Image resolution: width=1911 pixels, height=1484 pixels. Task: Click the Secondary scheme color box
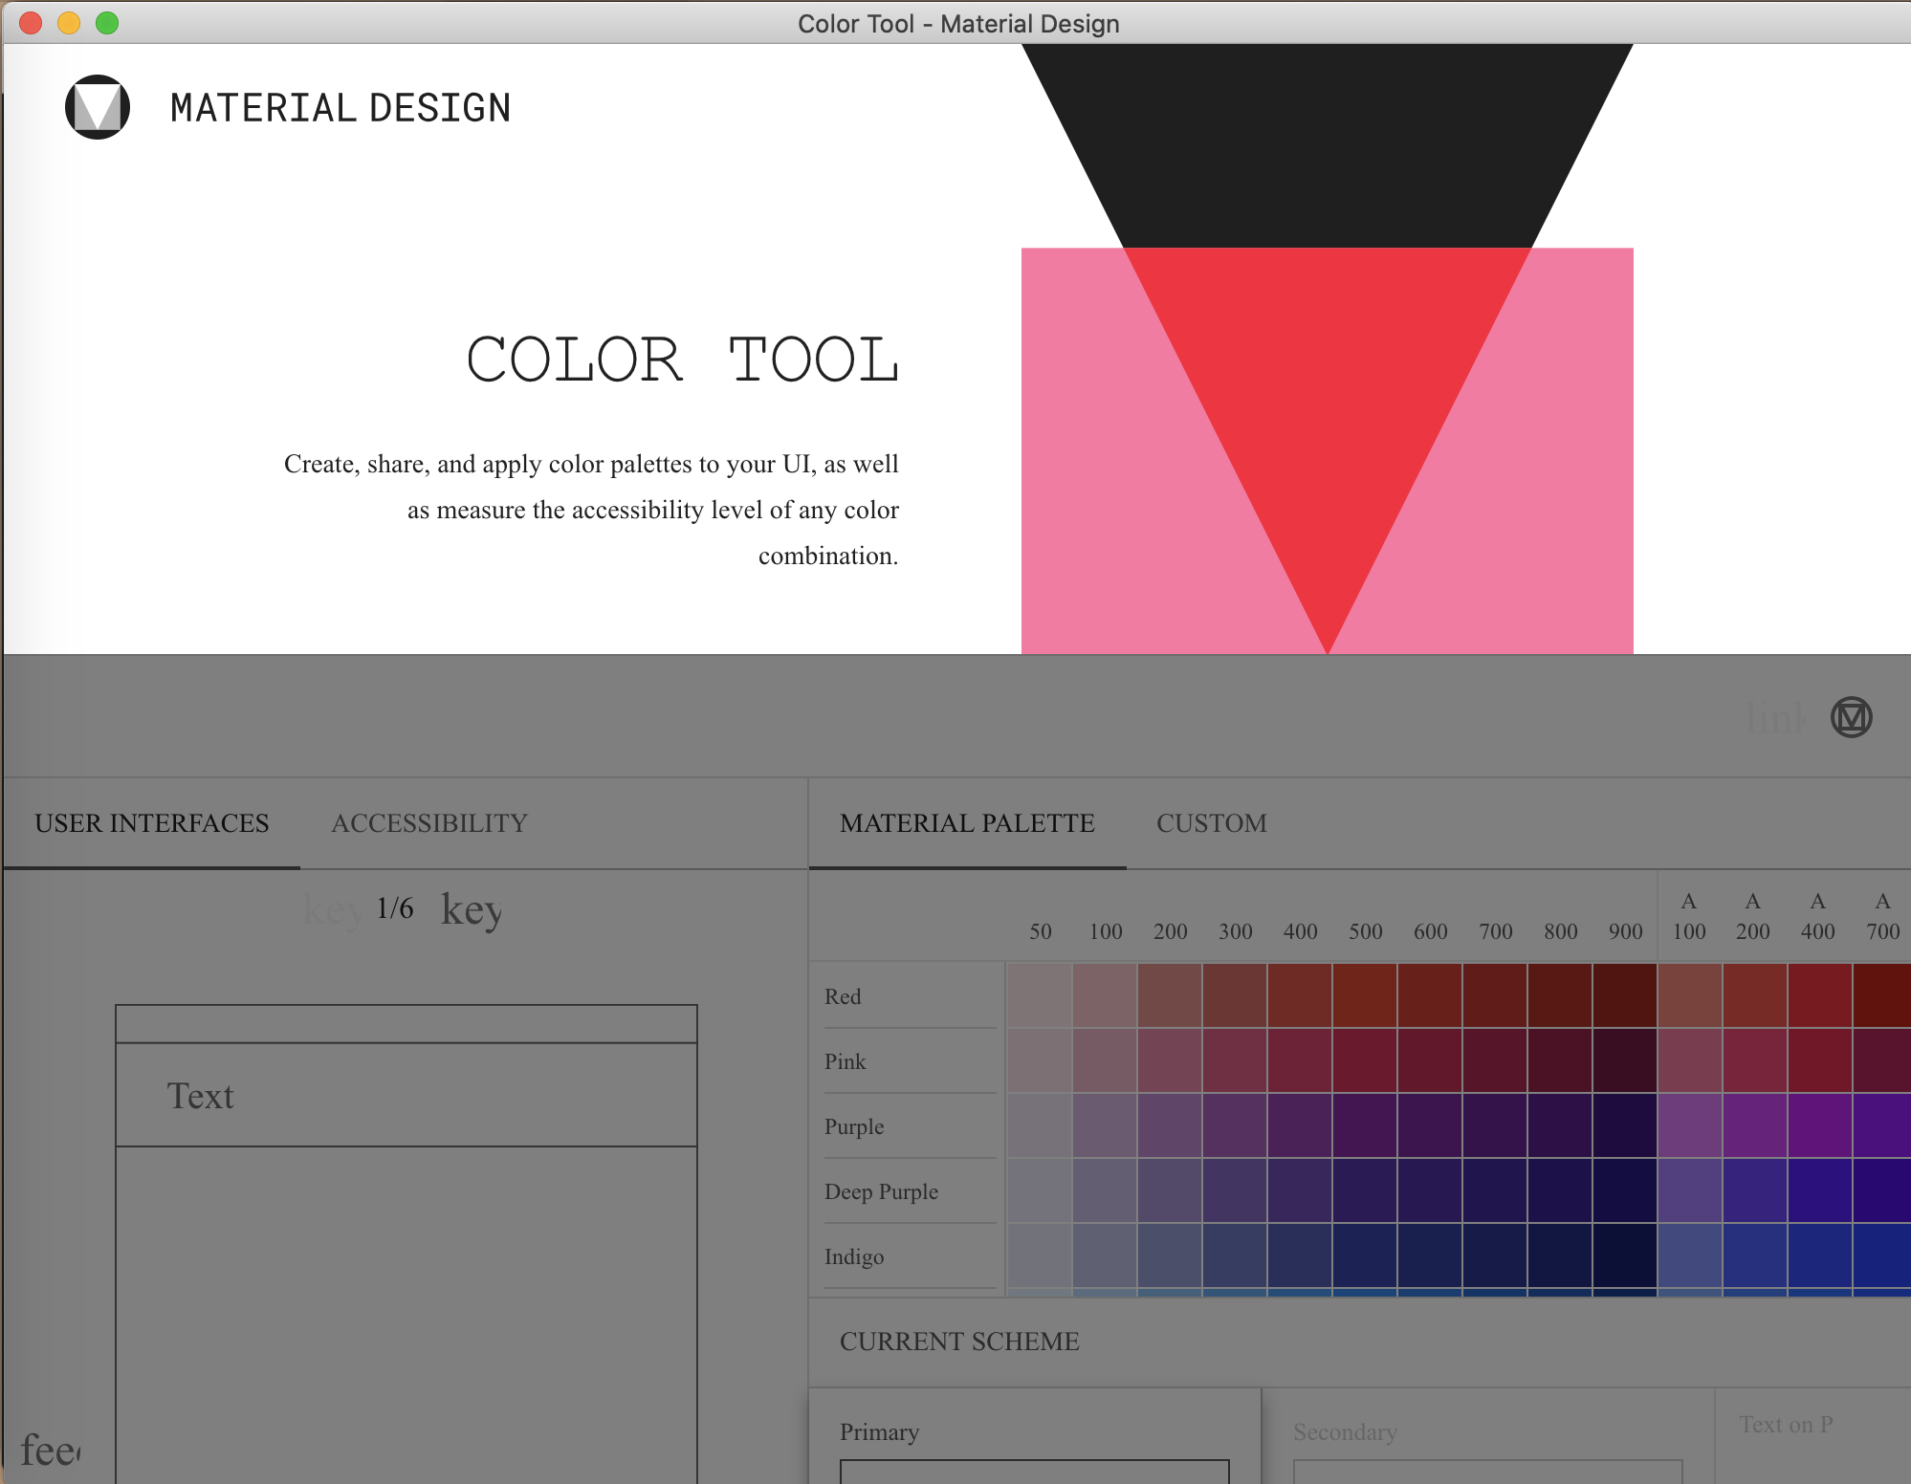tap(1487, 1471)
